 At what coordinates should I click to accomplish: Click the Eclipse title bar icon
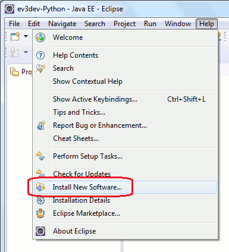[10, 9]
